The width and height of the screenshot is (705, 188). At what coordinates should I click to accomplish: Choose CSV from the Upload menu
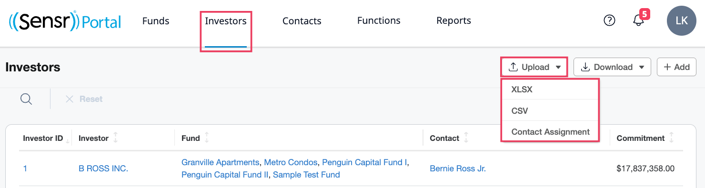click(x=550, y=110)
